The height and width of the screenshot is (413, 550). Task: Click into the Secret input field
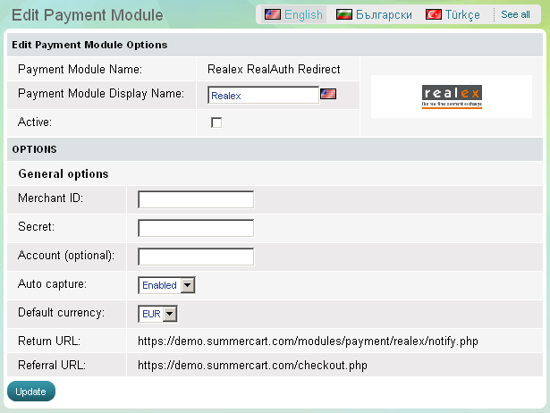tap(196, 228)
